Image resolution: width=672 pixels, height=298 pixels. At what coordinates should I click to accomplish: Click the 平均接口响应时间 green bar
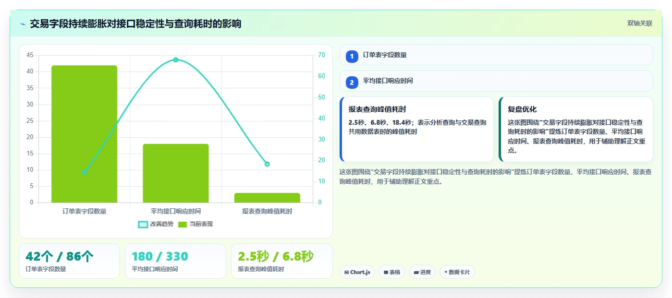[x=176, y=173]
